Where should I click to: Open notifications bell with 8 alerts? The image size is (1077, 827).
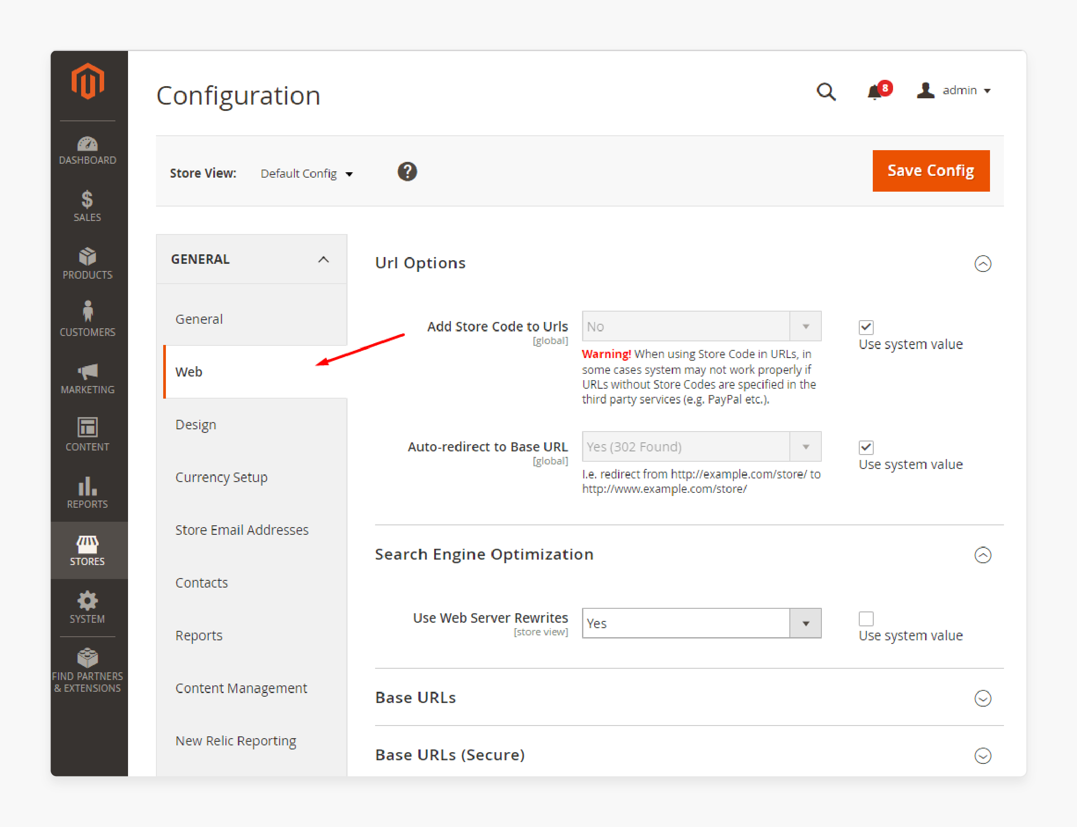coord(879,91)
